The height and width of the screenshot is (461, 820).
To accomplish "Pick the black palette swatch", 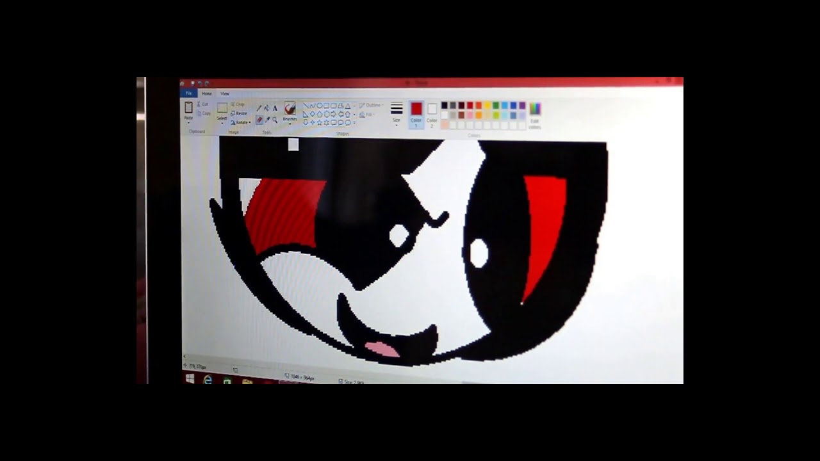I will click(x=444, y=106).
